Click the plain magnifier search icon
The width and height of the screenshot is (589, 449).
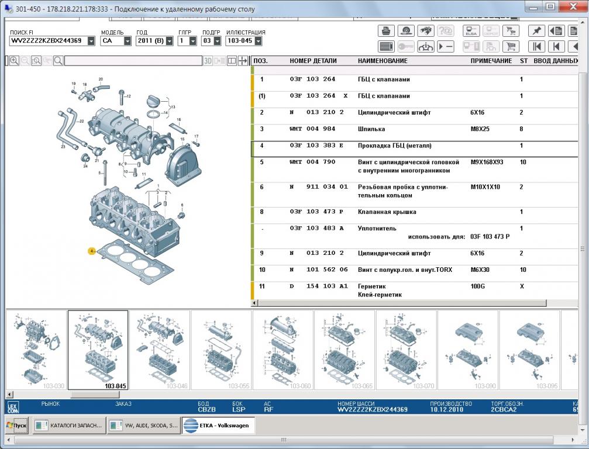pyautogui.click(x=58, y=61)
